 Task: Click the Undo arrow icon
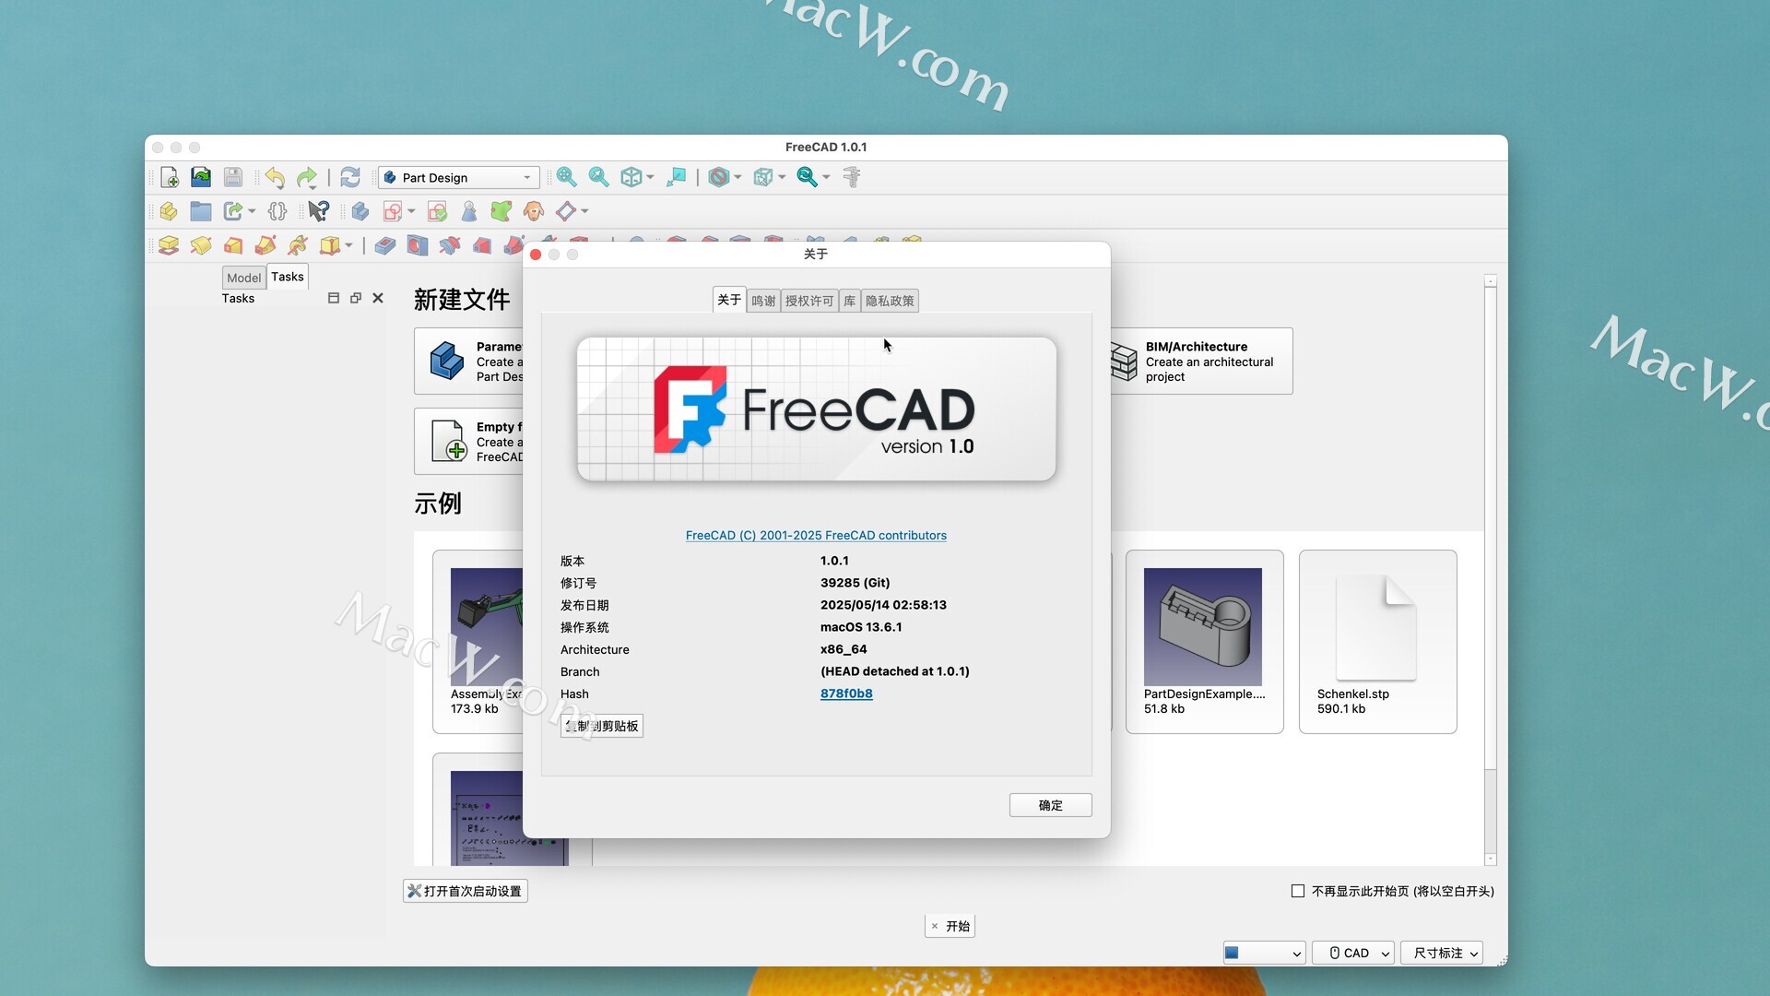click(275, 177)
